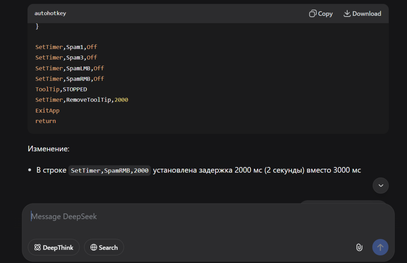Click the globe icon beside Search
Screen dimensions: 407x263
94,248
